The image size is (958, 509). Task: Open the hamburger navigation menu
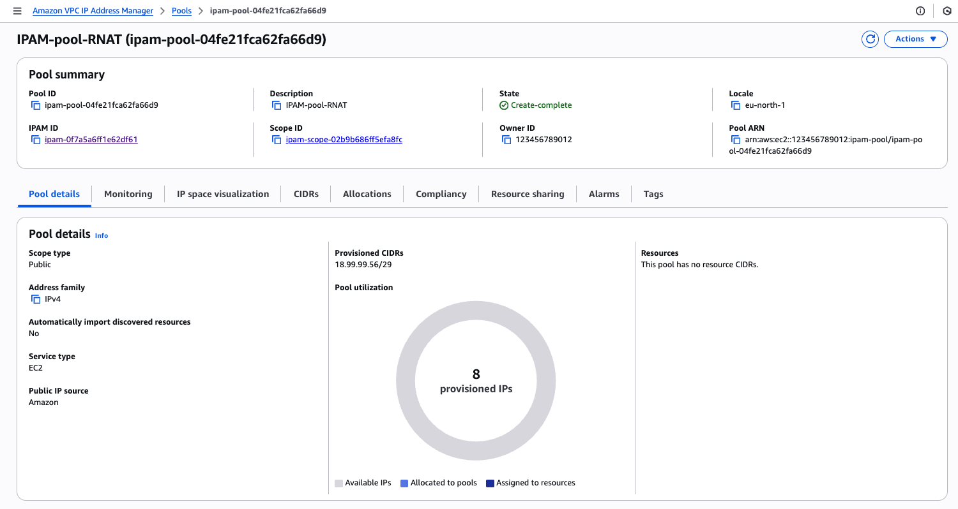[17, 11]
